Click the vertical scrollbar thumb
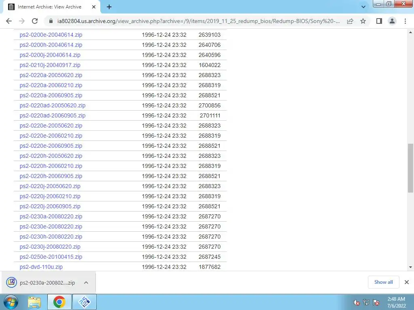The height and width of the screenshot is (310, 414). [x=410, y=168]
